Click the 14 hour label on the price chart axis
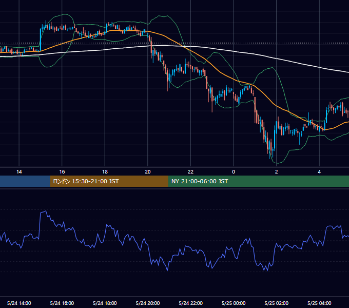349x308 pixels. point(19,172)
